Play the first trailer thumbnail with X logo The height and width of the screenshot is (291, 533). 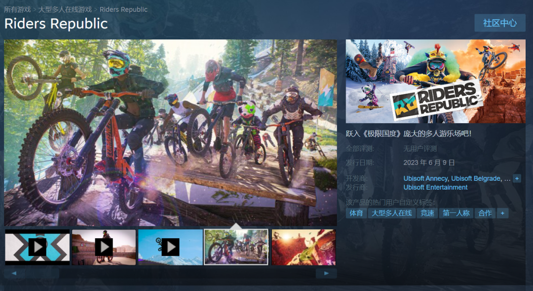[38, 247]
